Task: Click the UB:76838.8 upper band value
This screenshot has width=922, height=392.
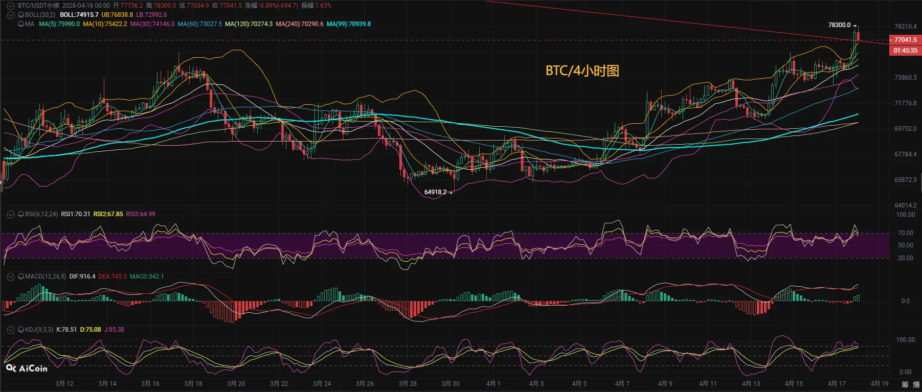Action: pyautogui.click(x=117, y=15)
